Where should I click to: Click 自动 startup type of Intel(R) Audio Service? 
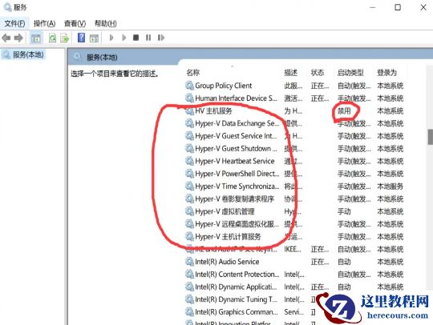[344, 262]
